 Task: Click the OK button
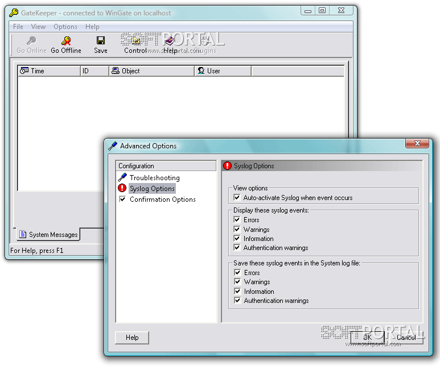coord(367,338)
